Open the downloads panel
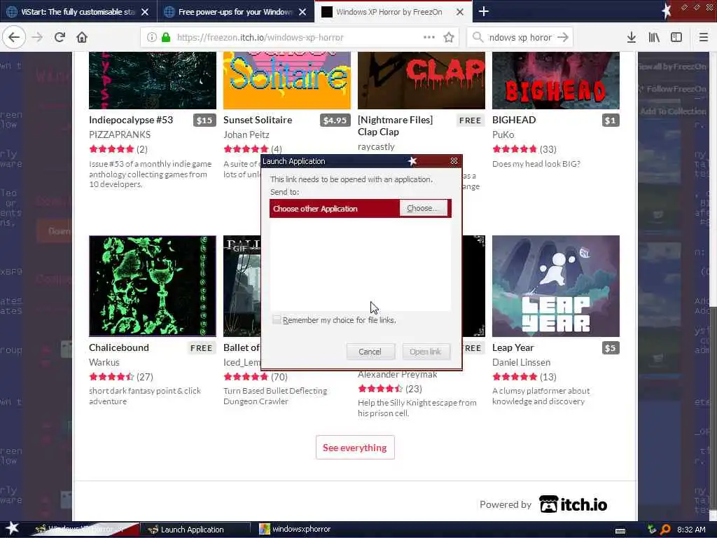Screen dimensions: 717x538 point(632,38)
